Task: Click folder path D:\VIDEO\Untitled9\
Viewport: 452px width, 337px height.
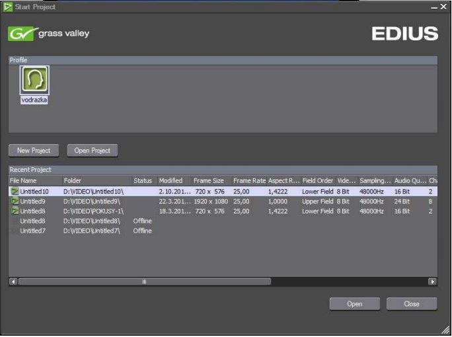Action: 92,202
